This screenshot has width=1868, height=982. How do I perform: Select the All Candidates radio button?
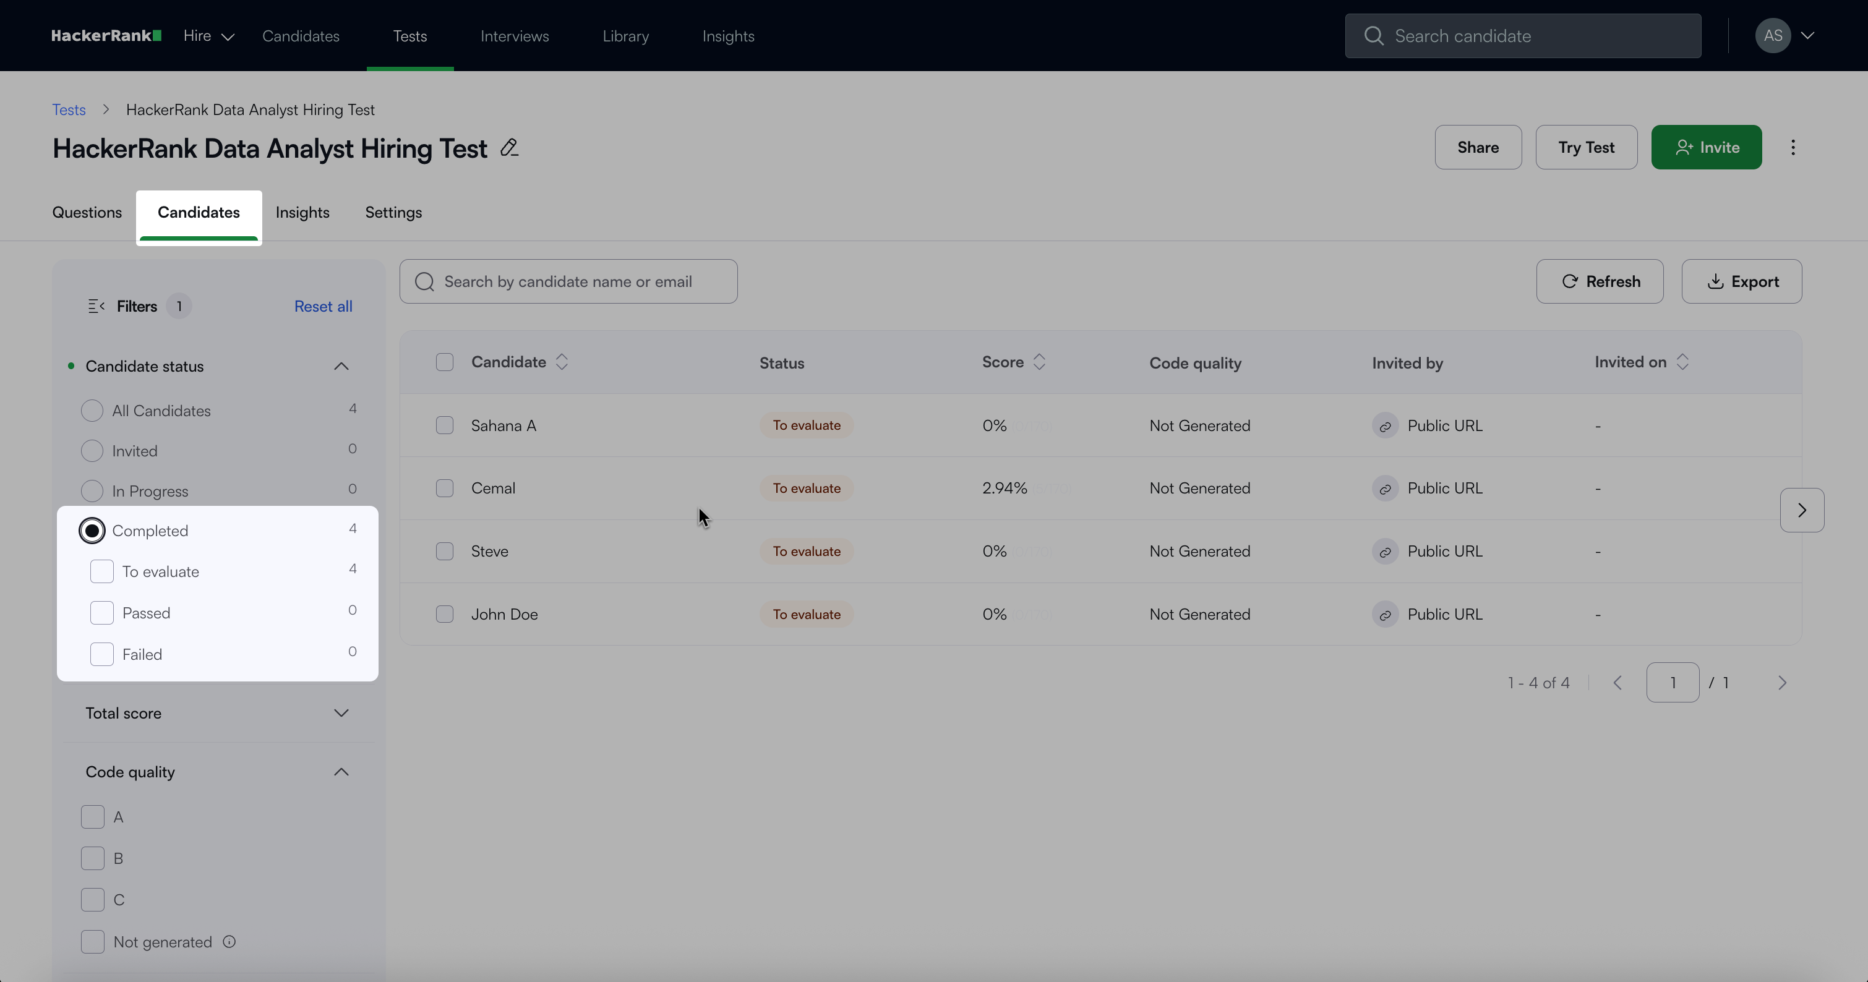pos(92,411)
